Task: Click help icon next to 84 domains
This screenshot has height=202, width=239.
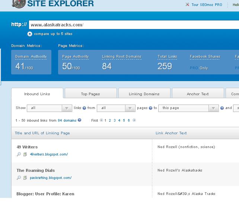Action: click(79, 120)
